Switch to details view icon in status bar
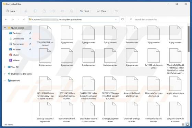This screenshot has width=192, height=128. (x=183, y=125)
